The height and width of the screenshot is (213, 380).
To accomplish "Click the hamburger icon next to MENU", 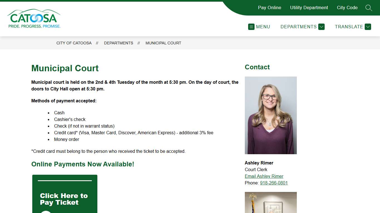I will coord(251,27).
